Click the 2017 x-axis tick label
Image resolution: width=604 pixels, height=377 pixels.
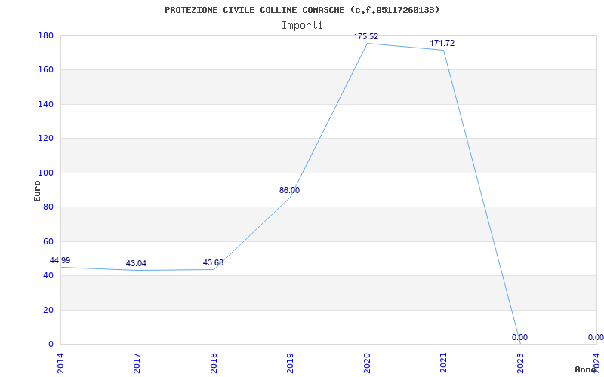(137, 361)
